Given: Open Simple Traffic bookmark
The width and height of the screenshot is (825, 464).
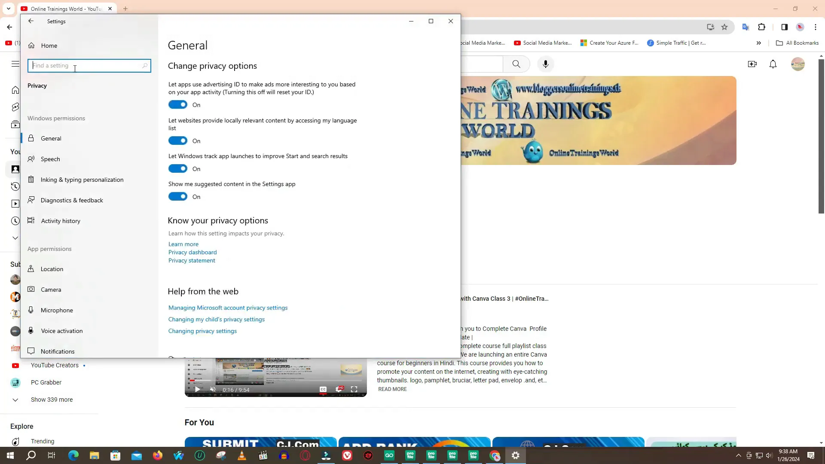Looking at the screenshot, I should point(677,43).
